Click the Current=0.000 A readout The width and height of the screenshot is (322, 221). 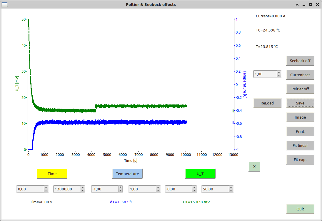point(271,16)
